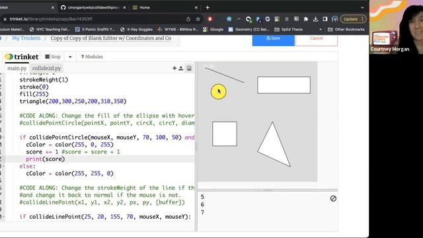This screenshot has height=238, width=423.
Task: Click the white square on the canvas
Action: pyautogui.click(x=225, y=134)
